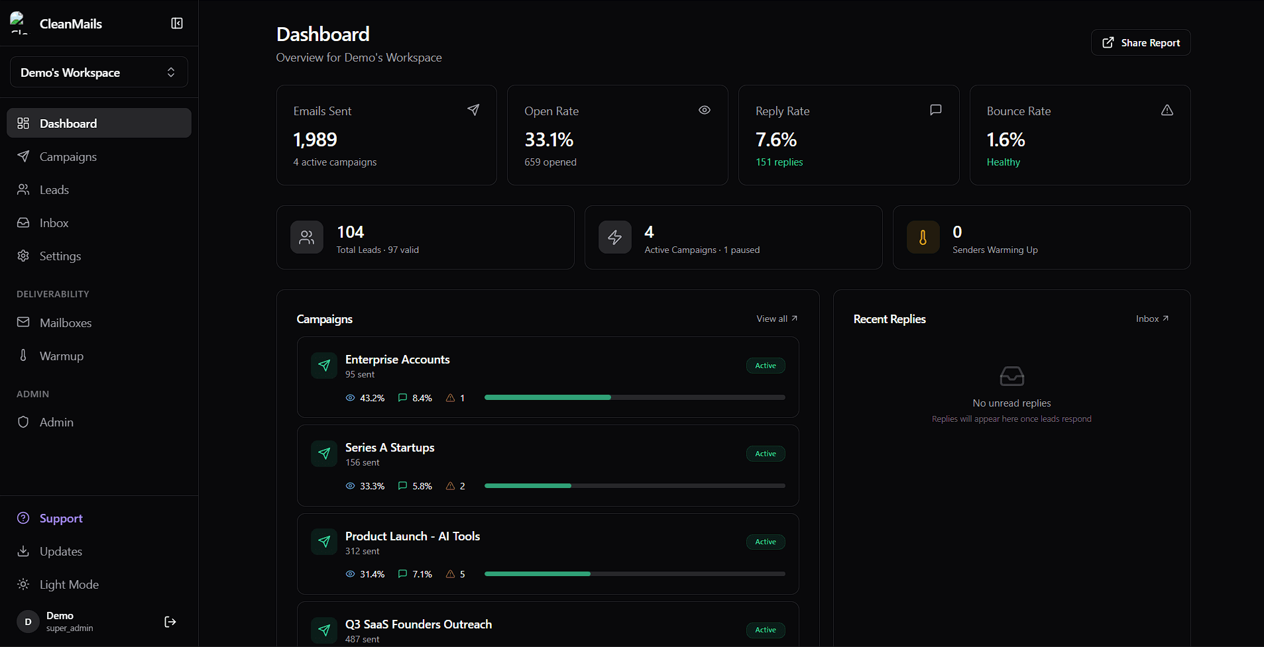Click Active badge on Q3 SaaS Founders

(x=766, y=630)
